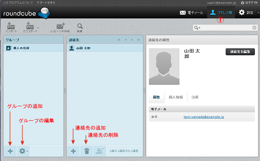Switch to the 電子メール mail section
260x161 pixels.
tap(191, 13)
